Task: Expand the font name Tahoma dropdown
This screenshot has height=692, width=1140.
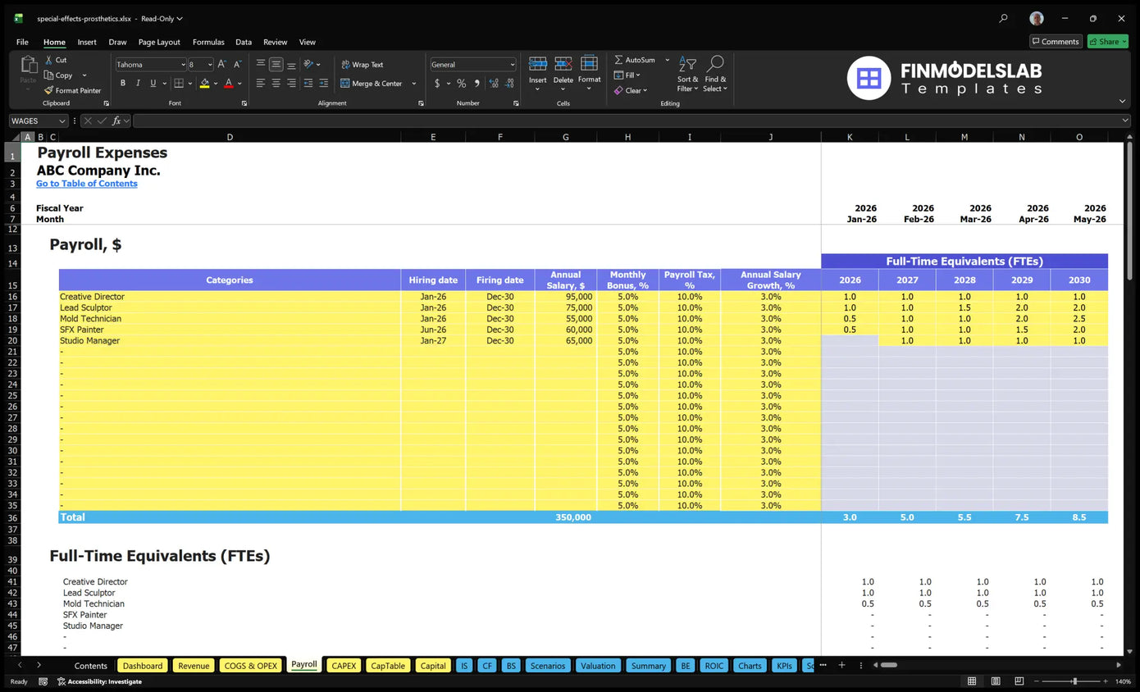Action: click(183, 65)
